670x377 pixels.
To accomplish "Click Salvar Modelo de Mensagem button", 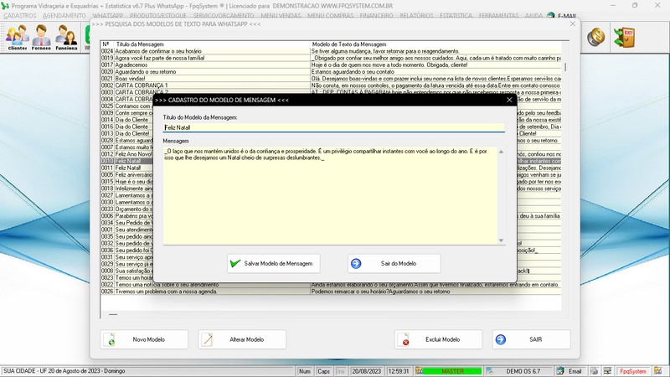I will tap(274, 263).
